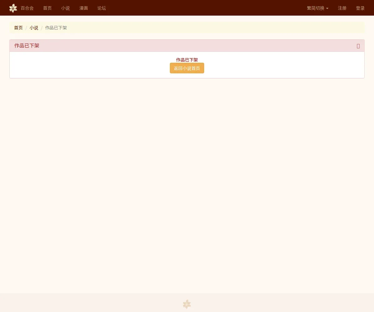Go to 首页 in the top navigation

pos(47,8)
